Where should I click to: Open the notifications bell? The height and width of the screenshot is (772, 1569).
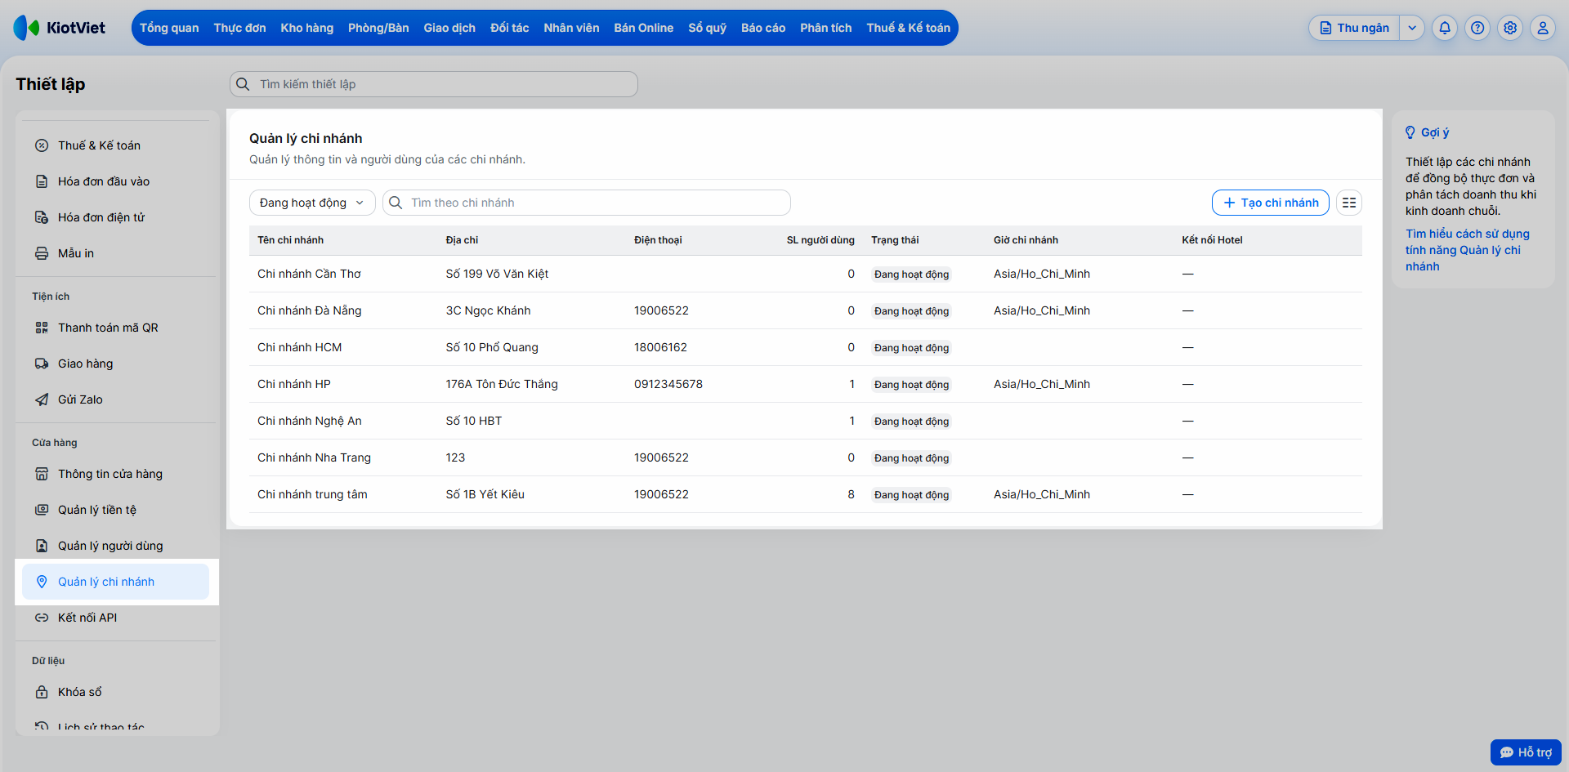pyautogui.click(x=1445, y=28)
